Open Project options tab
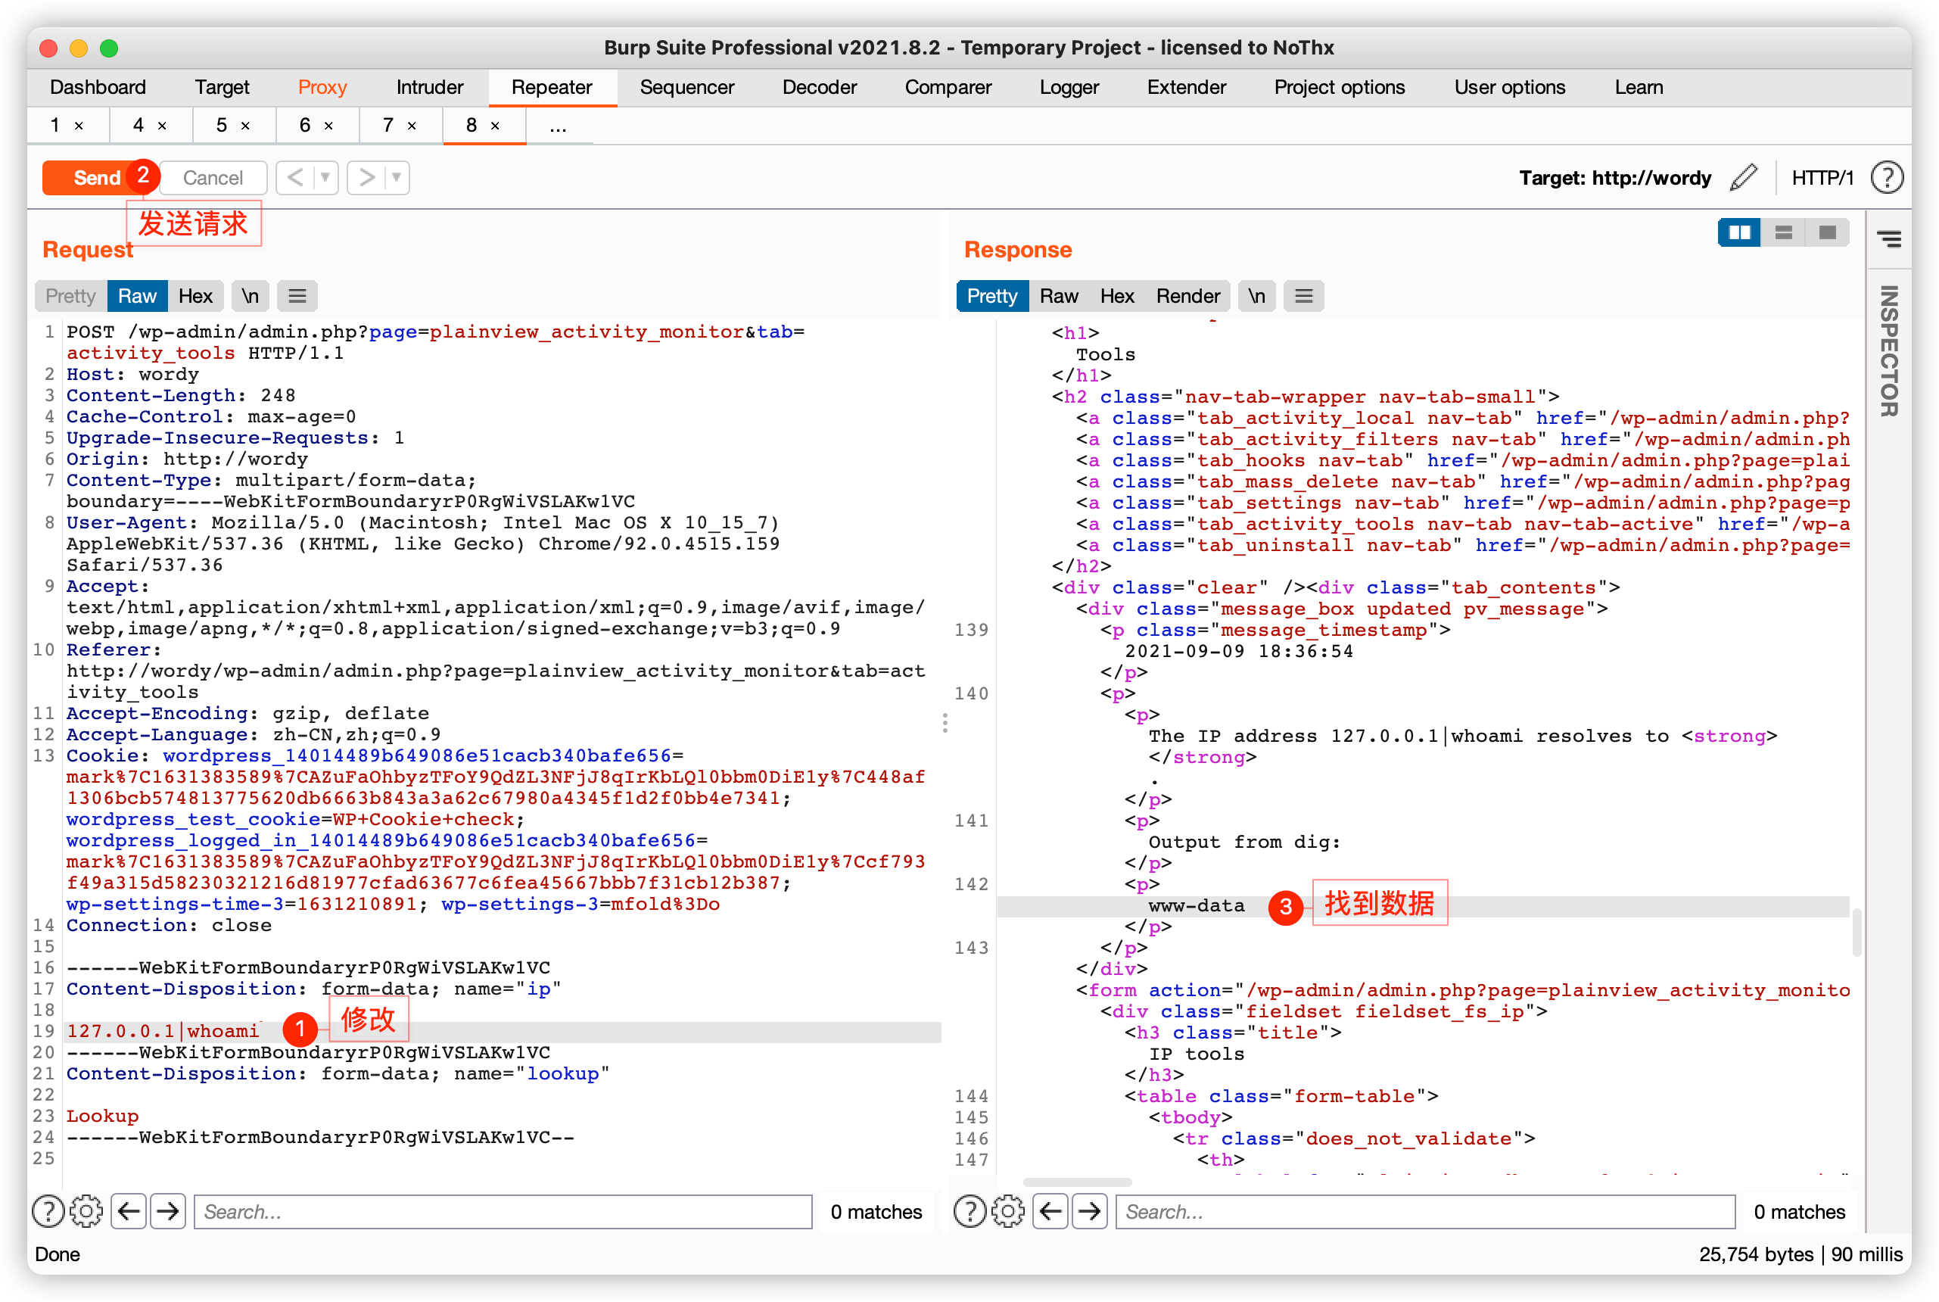This screenshot has height=1302, width=1939. pos(1339,87)
